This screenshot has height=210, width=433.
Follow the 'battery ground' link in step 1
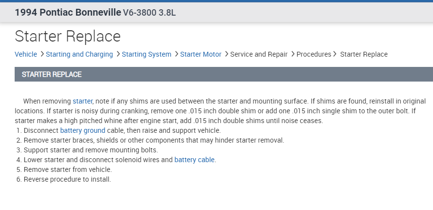point(82,130)
